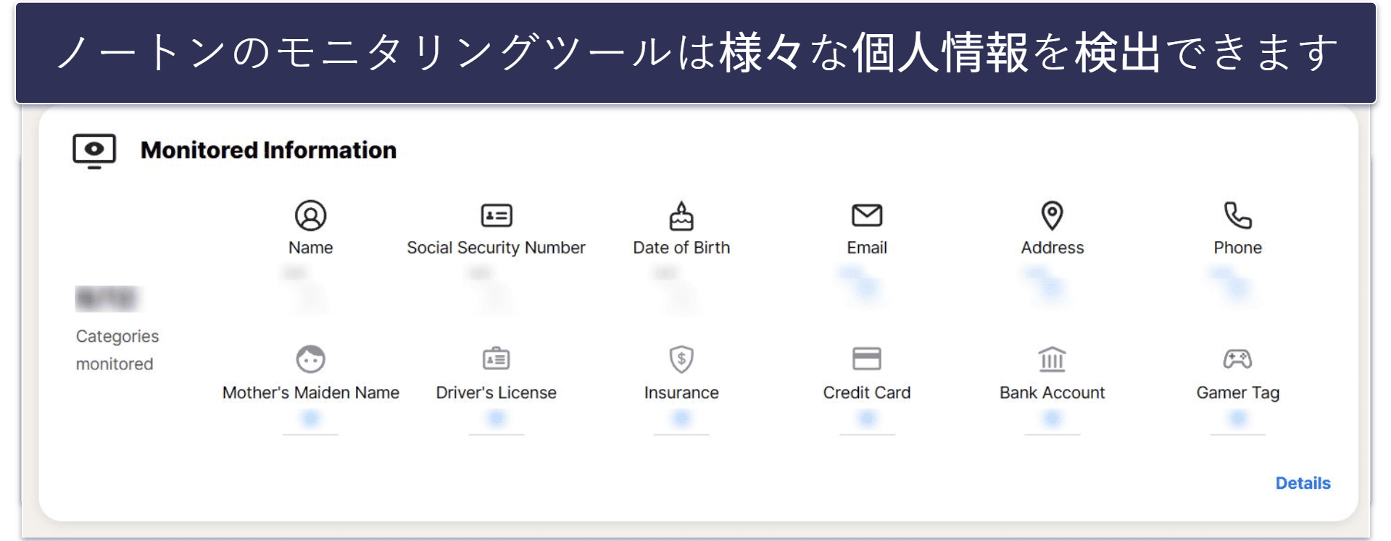Open the Details link
The width and height of the screenshot is (1391, 541).
pyautogui.click(x=1303, y=483)
